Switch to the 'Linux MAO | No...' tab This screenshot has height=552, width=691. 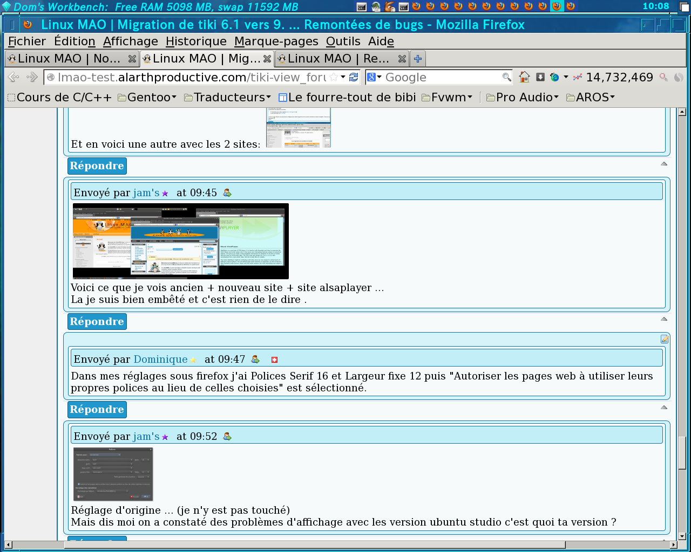72,58
